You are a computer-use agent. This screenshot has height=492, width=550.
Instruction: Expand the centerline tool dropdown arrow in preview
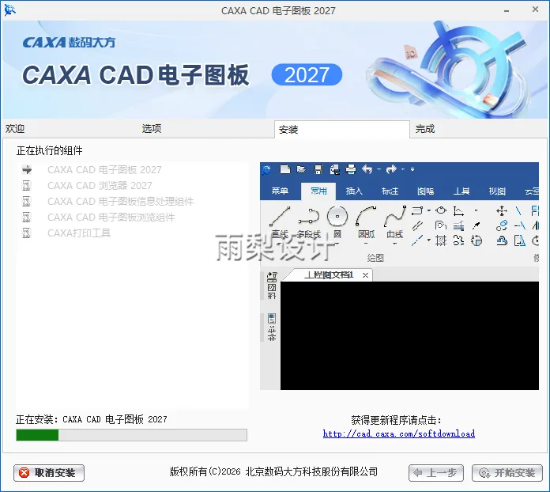(x=428, y=240)
